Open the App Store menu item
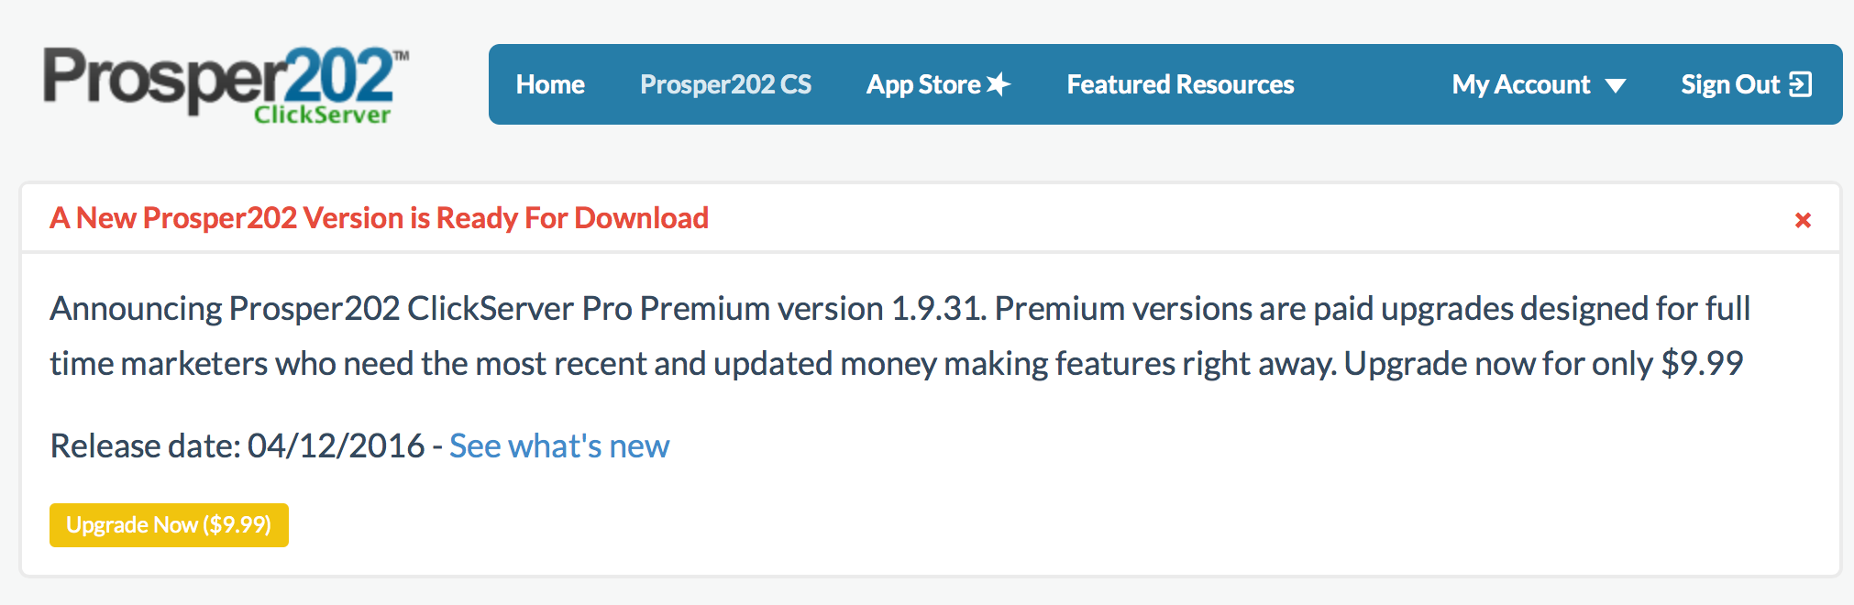This screenshot has width=1854, height=605. pyautogui.click(x=923, y=84)
